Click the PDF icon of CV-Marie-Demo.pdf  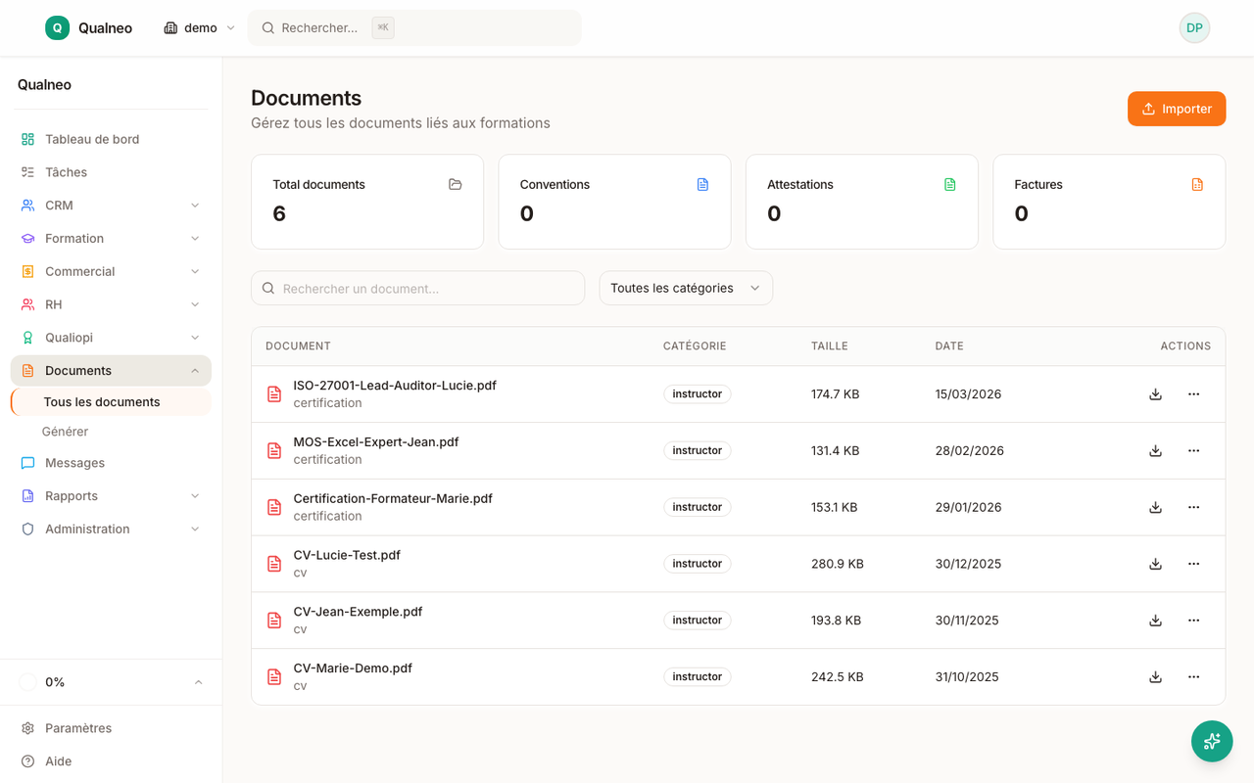pos(274,677)
